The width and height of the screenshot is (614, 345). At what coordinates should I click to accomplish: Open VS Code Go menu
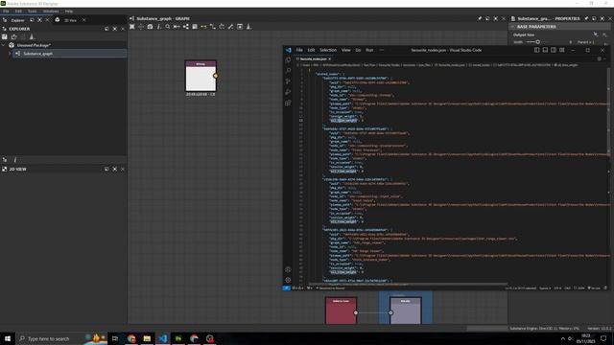(358, 50)
